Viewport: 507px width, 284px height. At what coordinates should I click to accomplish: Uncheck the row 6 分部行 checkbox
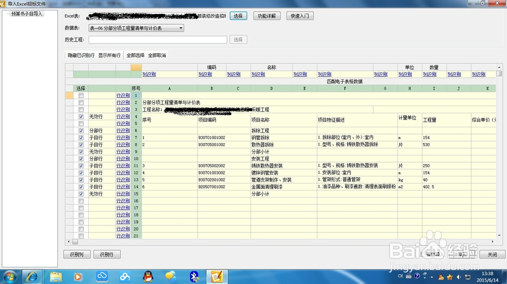(x=81, y=130)
